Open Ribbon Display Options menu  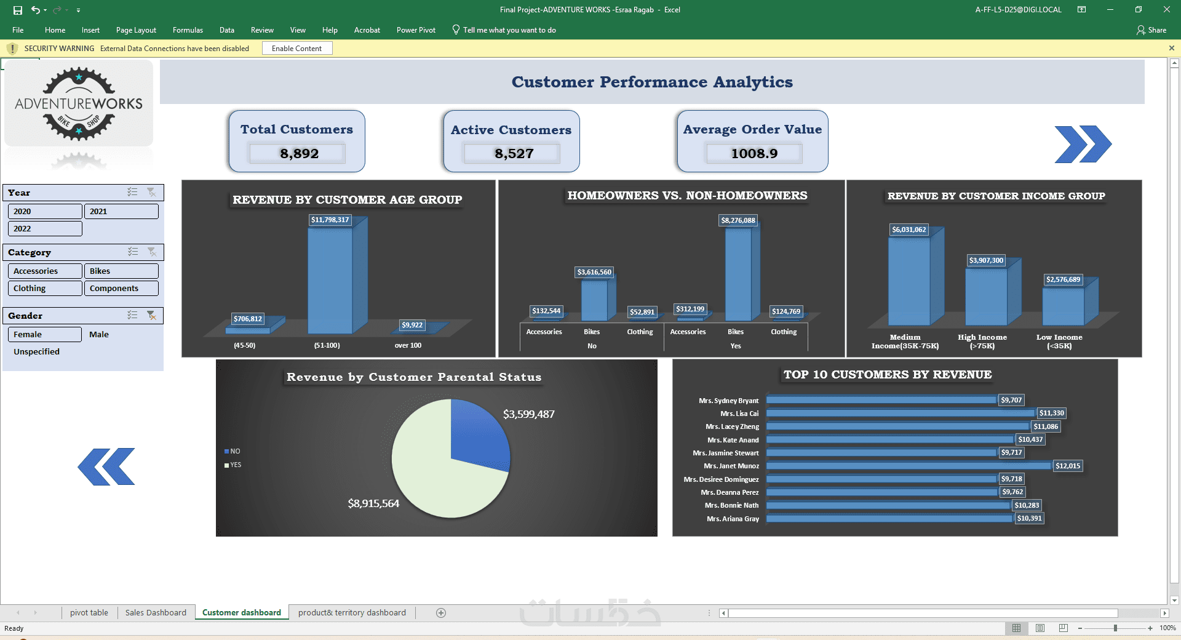tap(1081, 9)
